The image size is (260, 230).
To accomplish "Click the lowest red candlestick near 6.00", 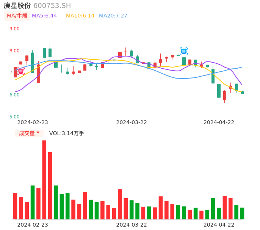I will [x=225, y=95].
